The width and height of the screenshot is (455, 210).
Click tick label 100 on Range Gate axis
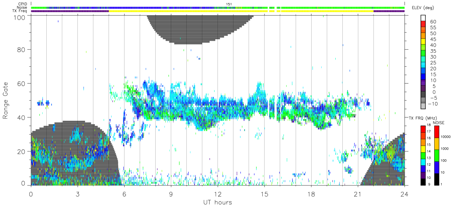[x=20, y=17]
